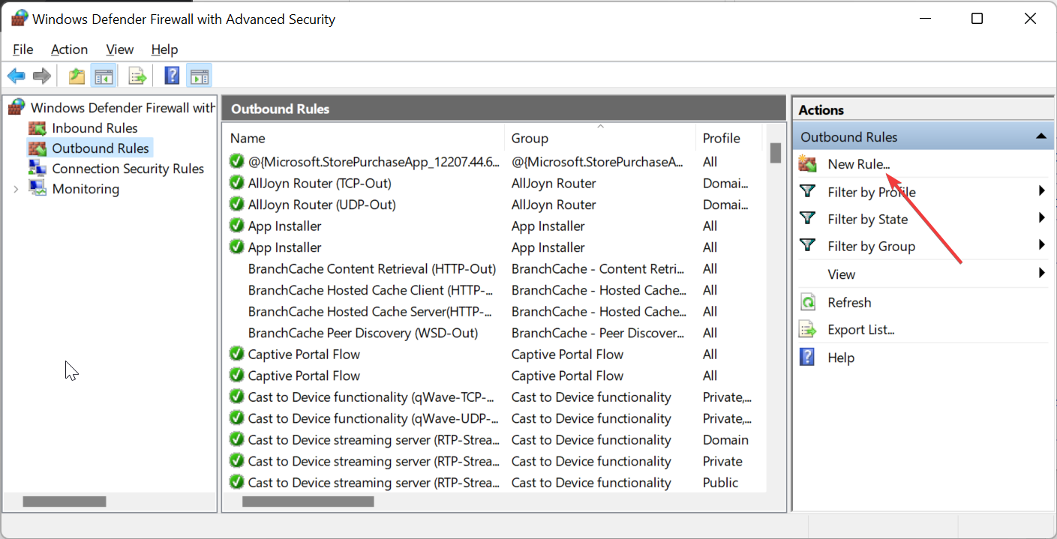The image size is (1057, 539).
Task: Click Help in the Actions pane
Action: pos(841,358)
